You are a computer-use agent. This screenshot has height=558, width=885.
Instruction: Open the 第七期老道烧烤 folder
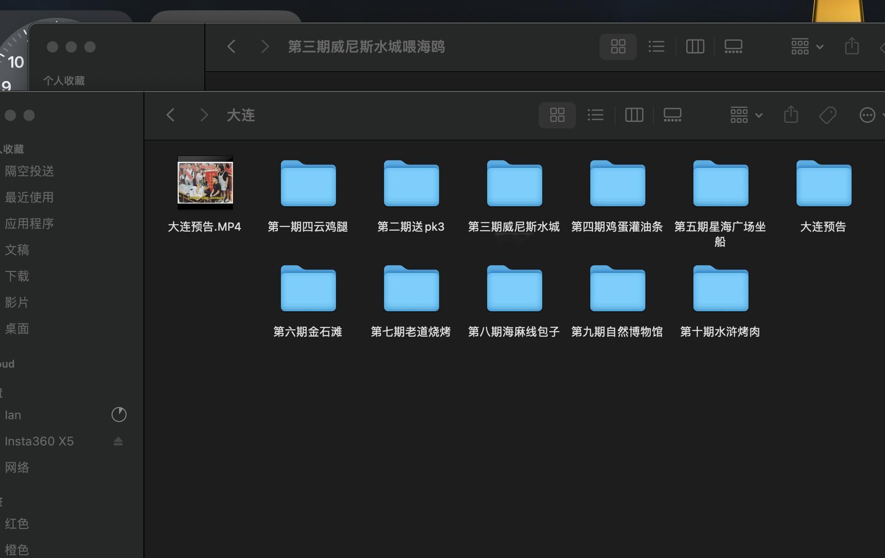pyautogui.click(x=411, y=288)
